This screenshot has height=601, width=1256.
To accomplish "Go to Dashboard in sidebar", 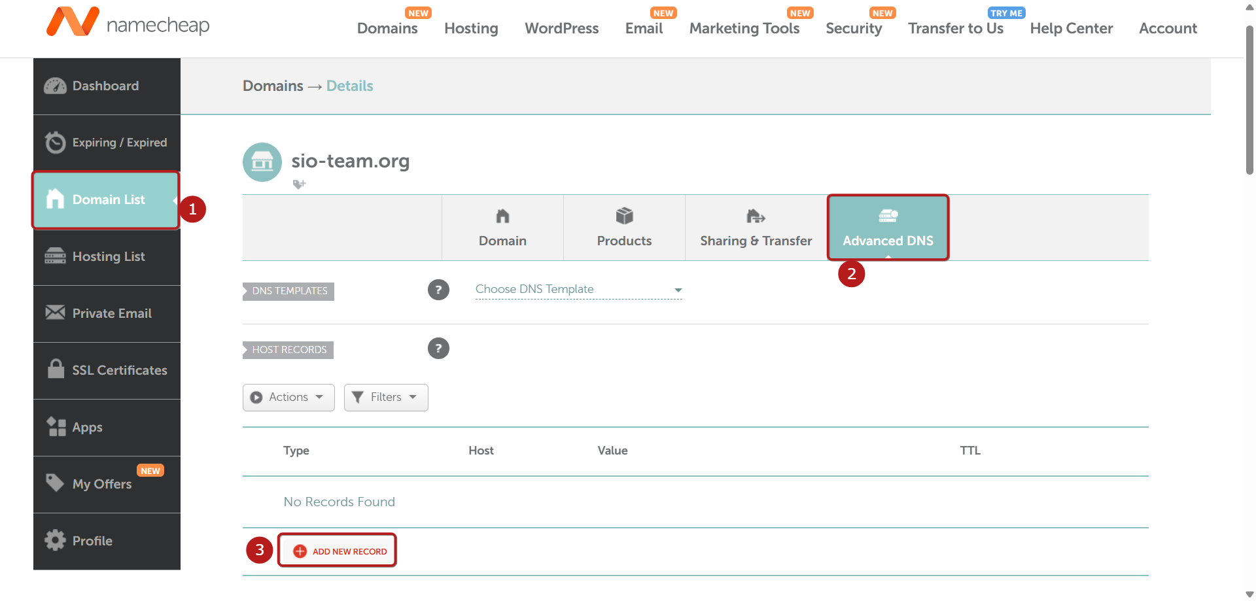I will pos(107,86).
